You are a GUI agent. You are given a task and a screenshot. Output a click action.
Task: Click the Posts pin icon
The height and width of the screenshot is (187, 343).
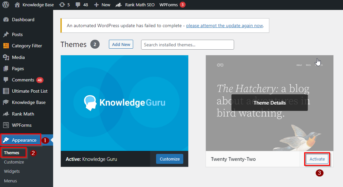point(6,34)
